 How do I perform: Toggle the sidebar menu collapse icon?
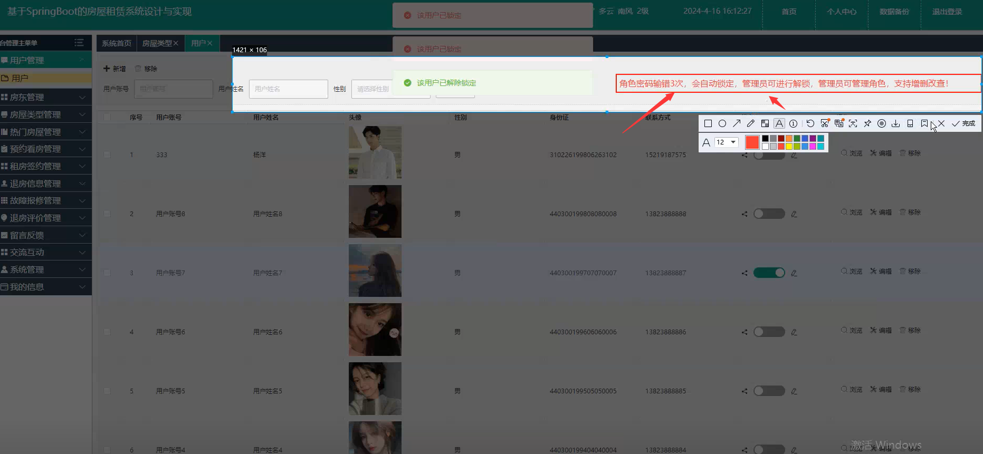point(79,43)
